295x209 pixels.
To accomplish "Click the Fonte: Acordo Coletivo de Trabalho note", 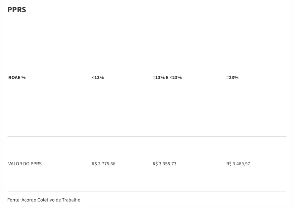I will pos(44,200).
